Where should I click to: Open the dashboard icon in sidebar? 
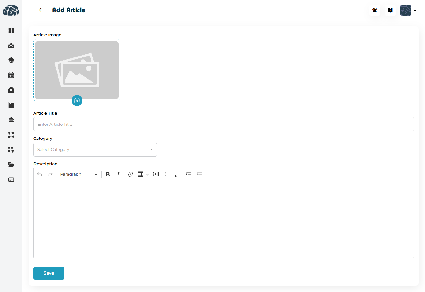11,30
